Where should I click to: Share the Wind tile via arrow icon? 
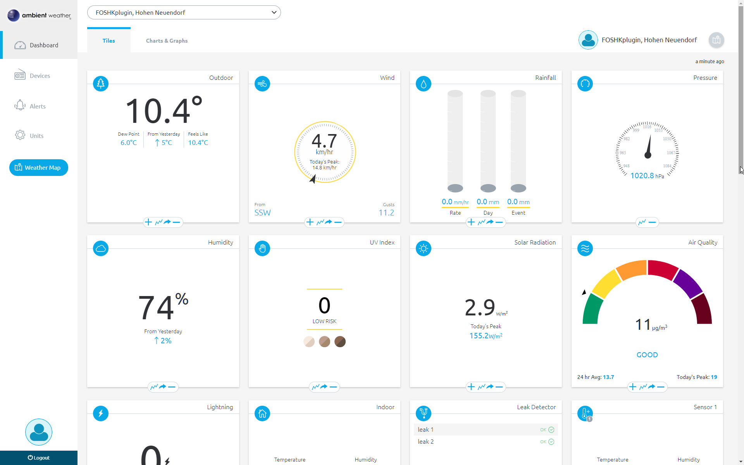coord(329,222)
